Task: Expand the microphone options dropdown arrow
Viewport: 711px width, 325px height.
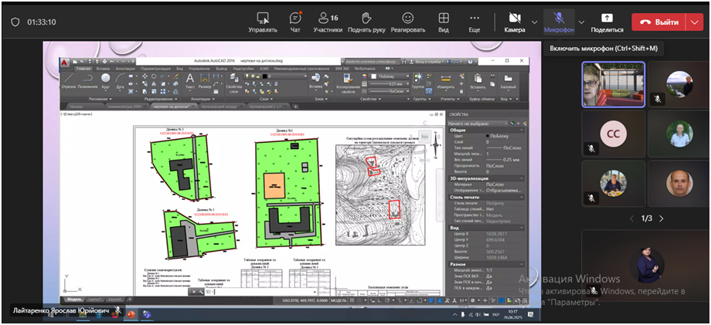Action: point(582,22)
